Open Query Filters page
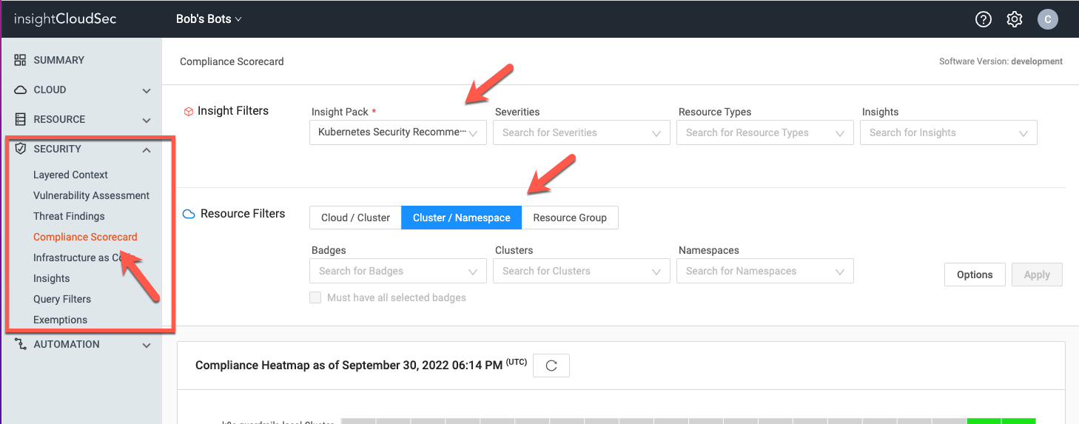Image resolution: width=1079 pixels, height=424 pixels. [x=62, y=299]
